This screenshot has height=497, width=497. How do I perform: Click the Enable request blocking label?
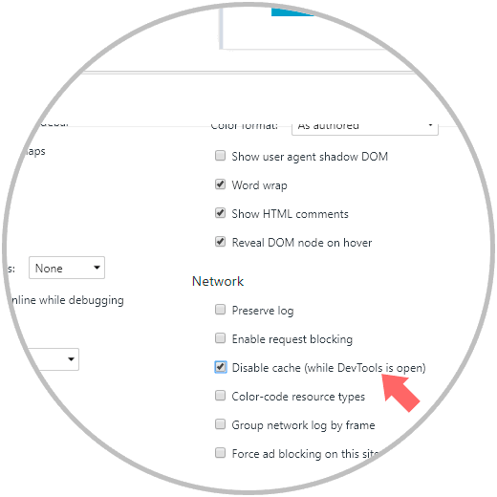point(292,339)
